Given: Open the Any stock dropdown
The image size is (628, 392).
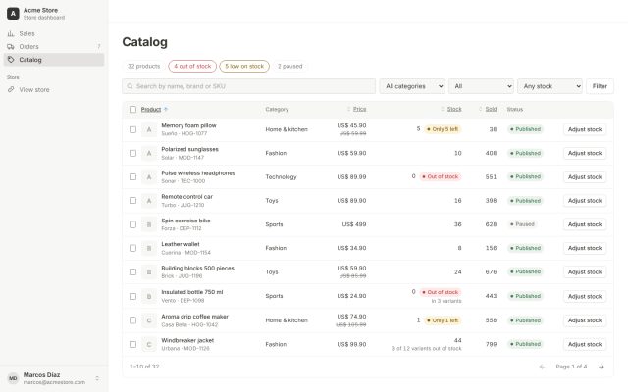Looking at the screenshot, I should (549, 86).
